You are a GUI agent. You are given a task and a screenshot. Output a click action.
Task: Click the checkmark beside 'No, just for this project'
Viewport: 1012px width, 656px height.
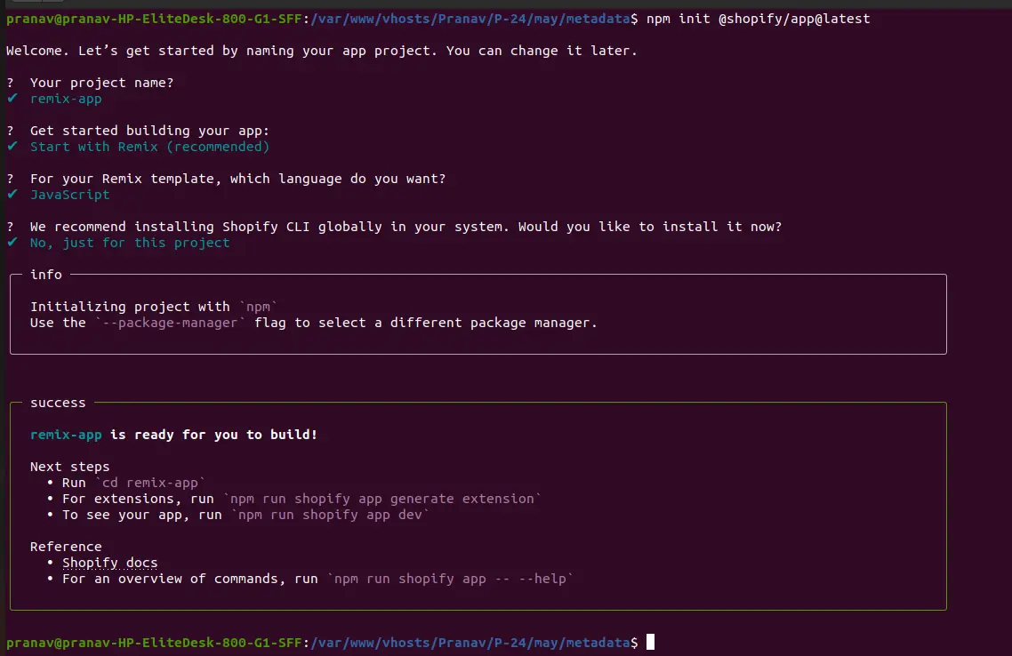click(12, 242)
